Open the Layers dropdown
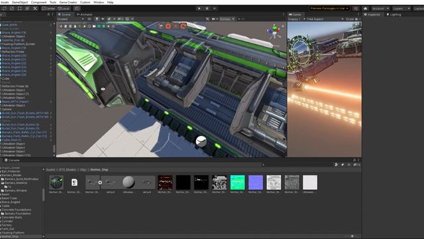Viewport: 424px width, 239px height. click(401, 9)
